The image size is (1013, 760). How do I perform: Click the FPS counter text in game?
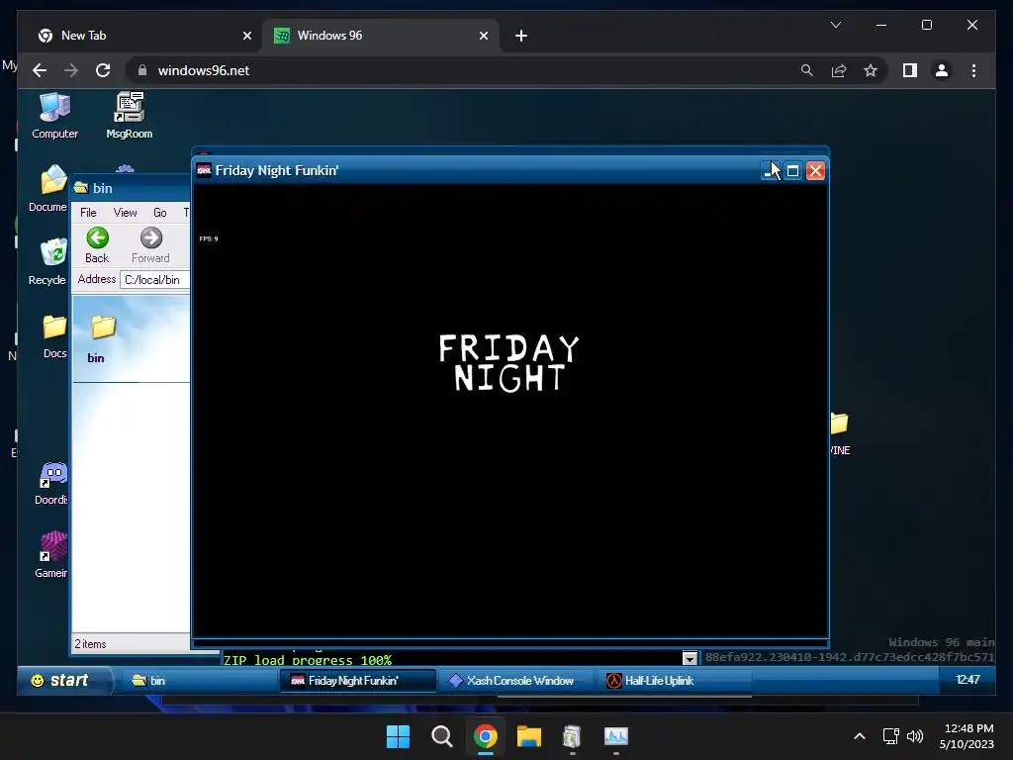point(209,238)
